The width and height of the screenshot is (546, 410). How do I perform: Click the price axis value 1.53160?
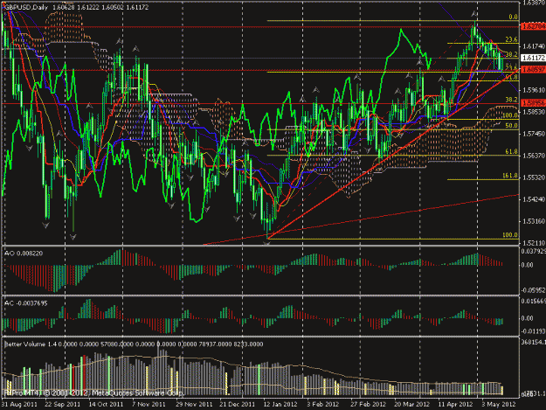pos(533,221)
